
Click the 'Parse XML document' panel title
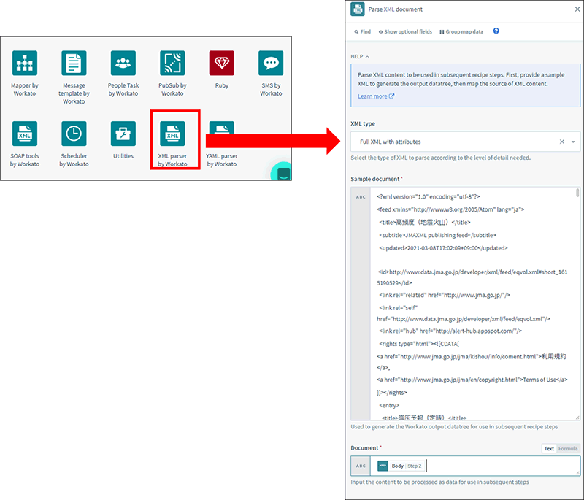[395, 9]
